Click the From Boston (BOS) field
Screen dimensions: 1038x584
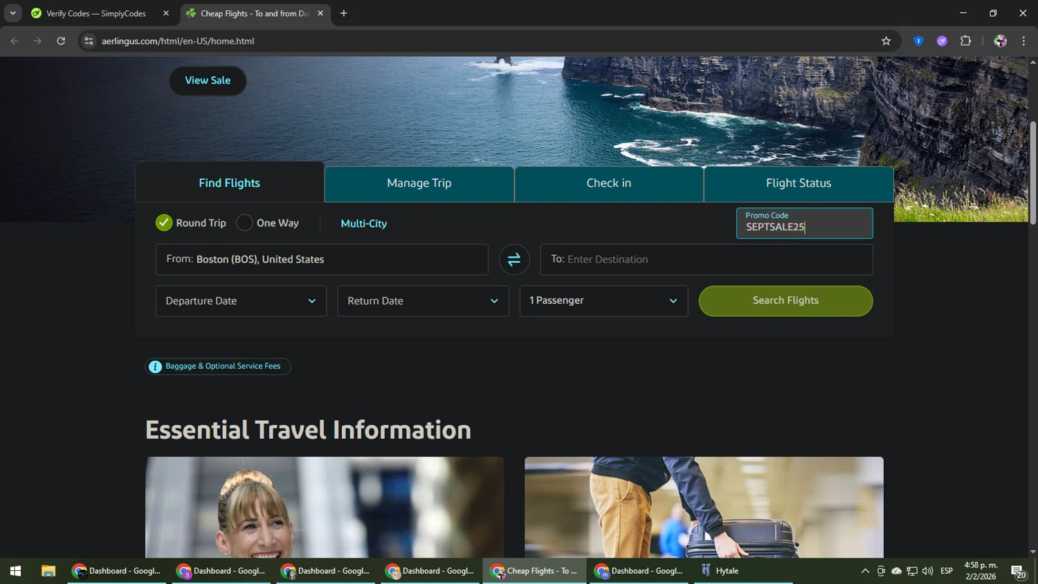322,259
